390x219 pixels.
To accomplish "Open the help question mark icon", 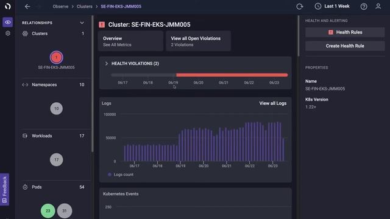I will [364, 7].
